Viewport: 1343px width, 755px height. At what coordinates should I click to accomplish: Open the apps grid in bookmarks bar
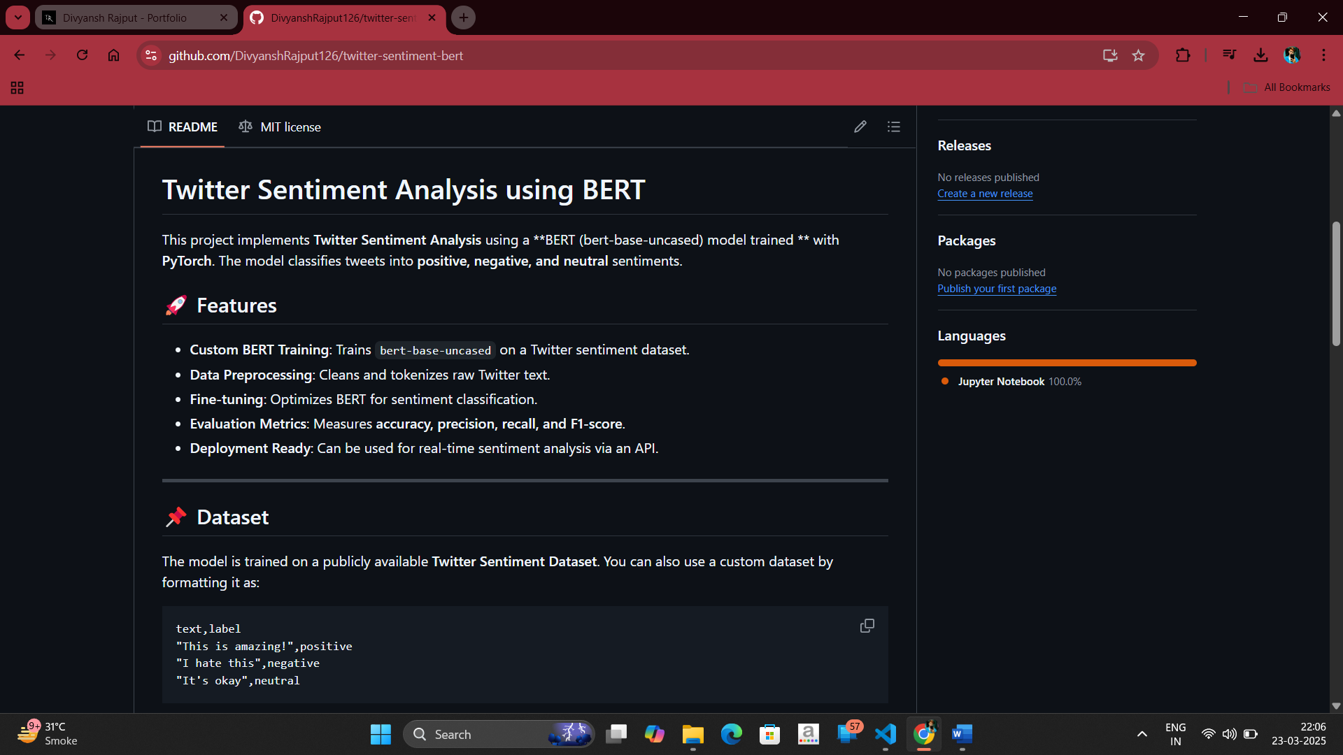[17, 87]
